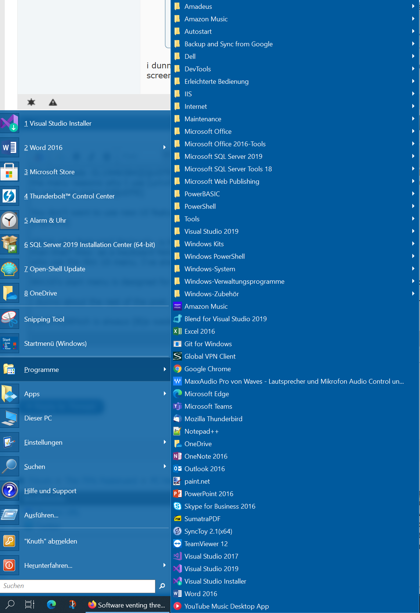Open TeamViewer 12 in the program list
The image size is (420, 613).
coord(295,544)
